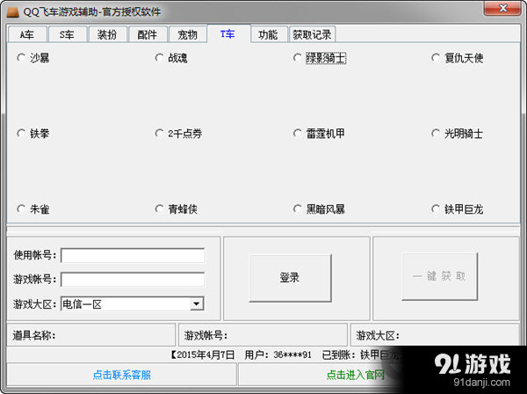Focus the 游戏帐号 input field

pos(133,280)
